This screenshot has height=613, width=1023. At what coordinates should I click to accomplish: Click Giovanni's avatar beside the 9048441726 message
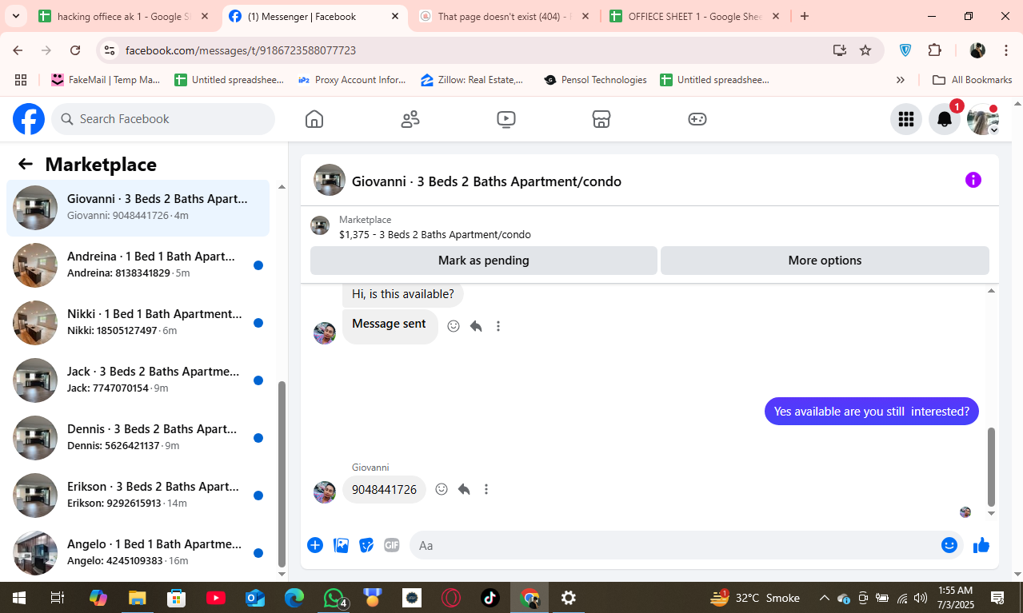324,492
